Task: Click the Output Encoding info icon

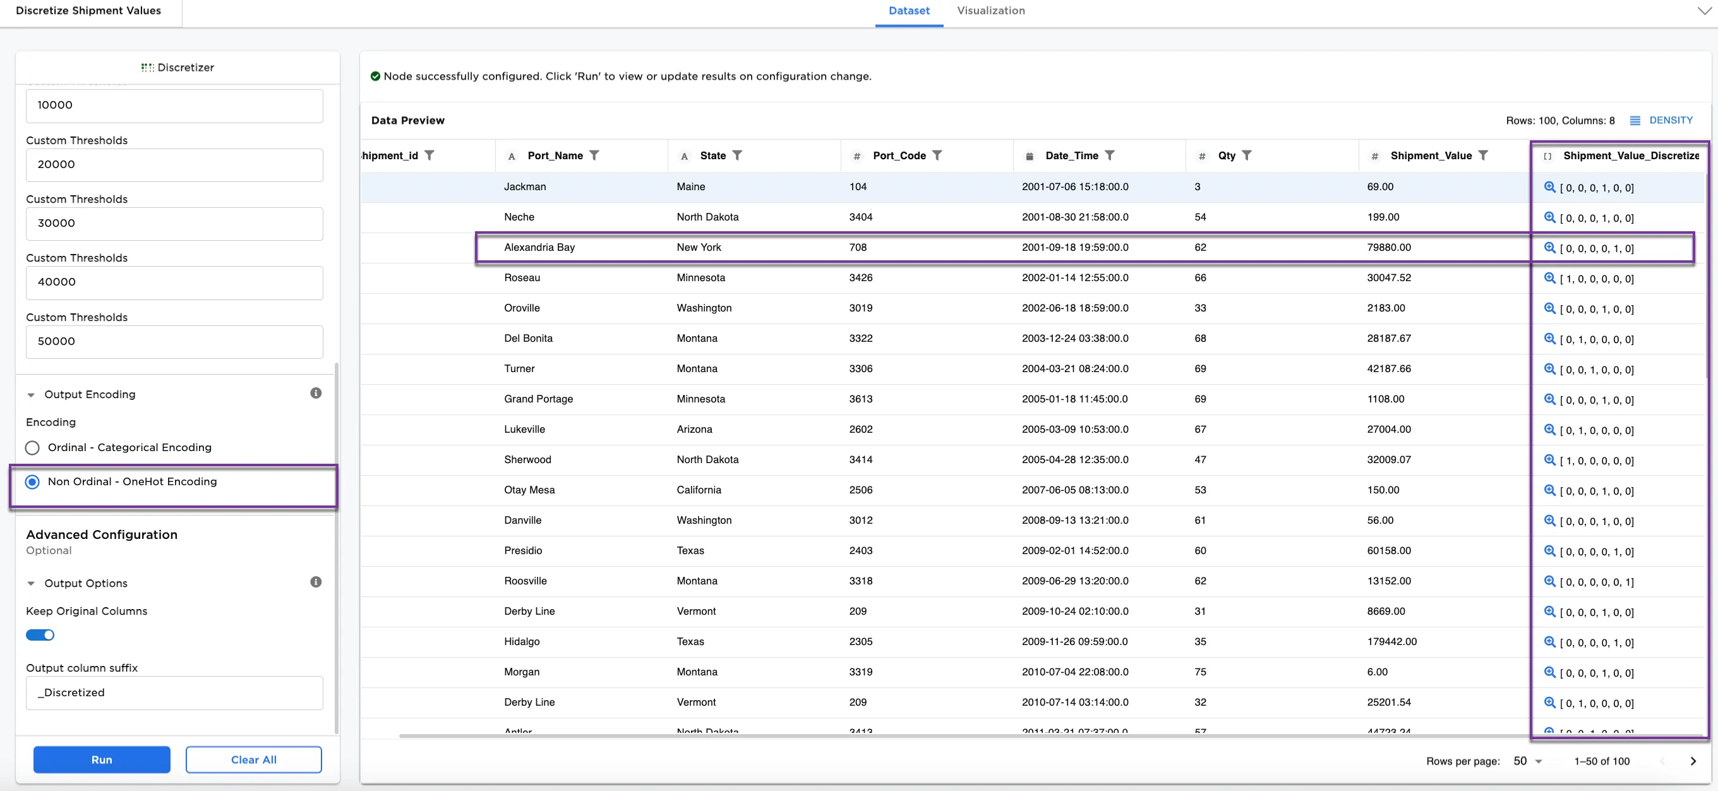Action: click(x=315, y=394)
